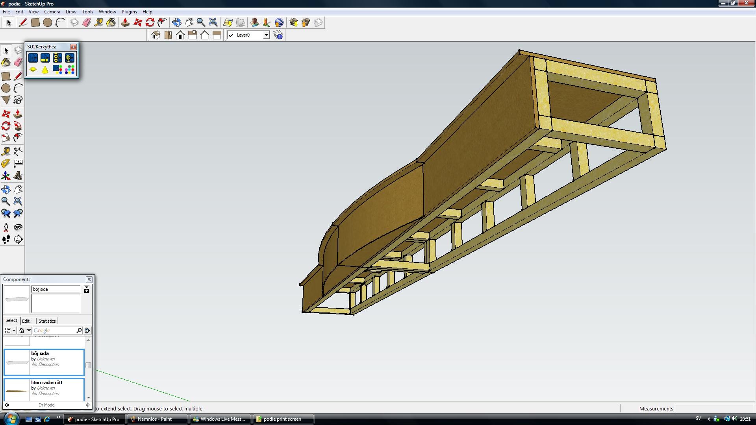756x425 pixels.
Task: Open the Layer0 layer dropdown
Action: [x=266, y=35]
